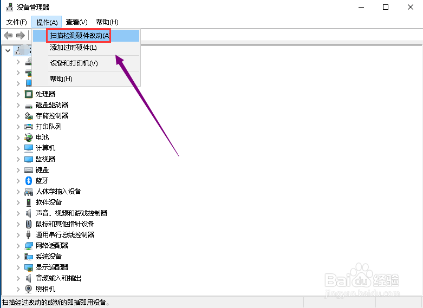Select the 系统设备 tree row label
423x308 pixels.
click(49, 257)
